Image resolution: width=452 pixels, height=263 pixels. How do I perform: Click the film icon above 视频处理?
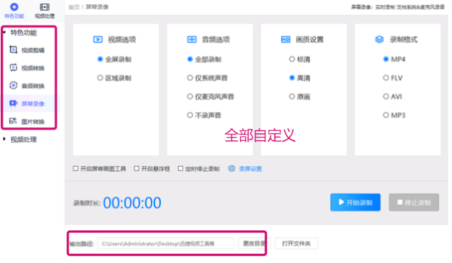tap(45, 7)
